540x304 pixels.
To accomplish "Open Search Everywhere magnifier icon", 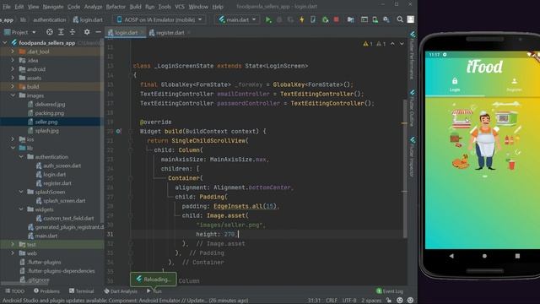I will (399, 19).
